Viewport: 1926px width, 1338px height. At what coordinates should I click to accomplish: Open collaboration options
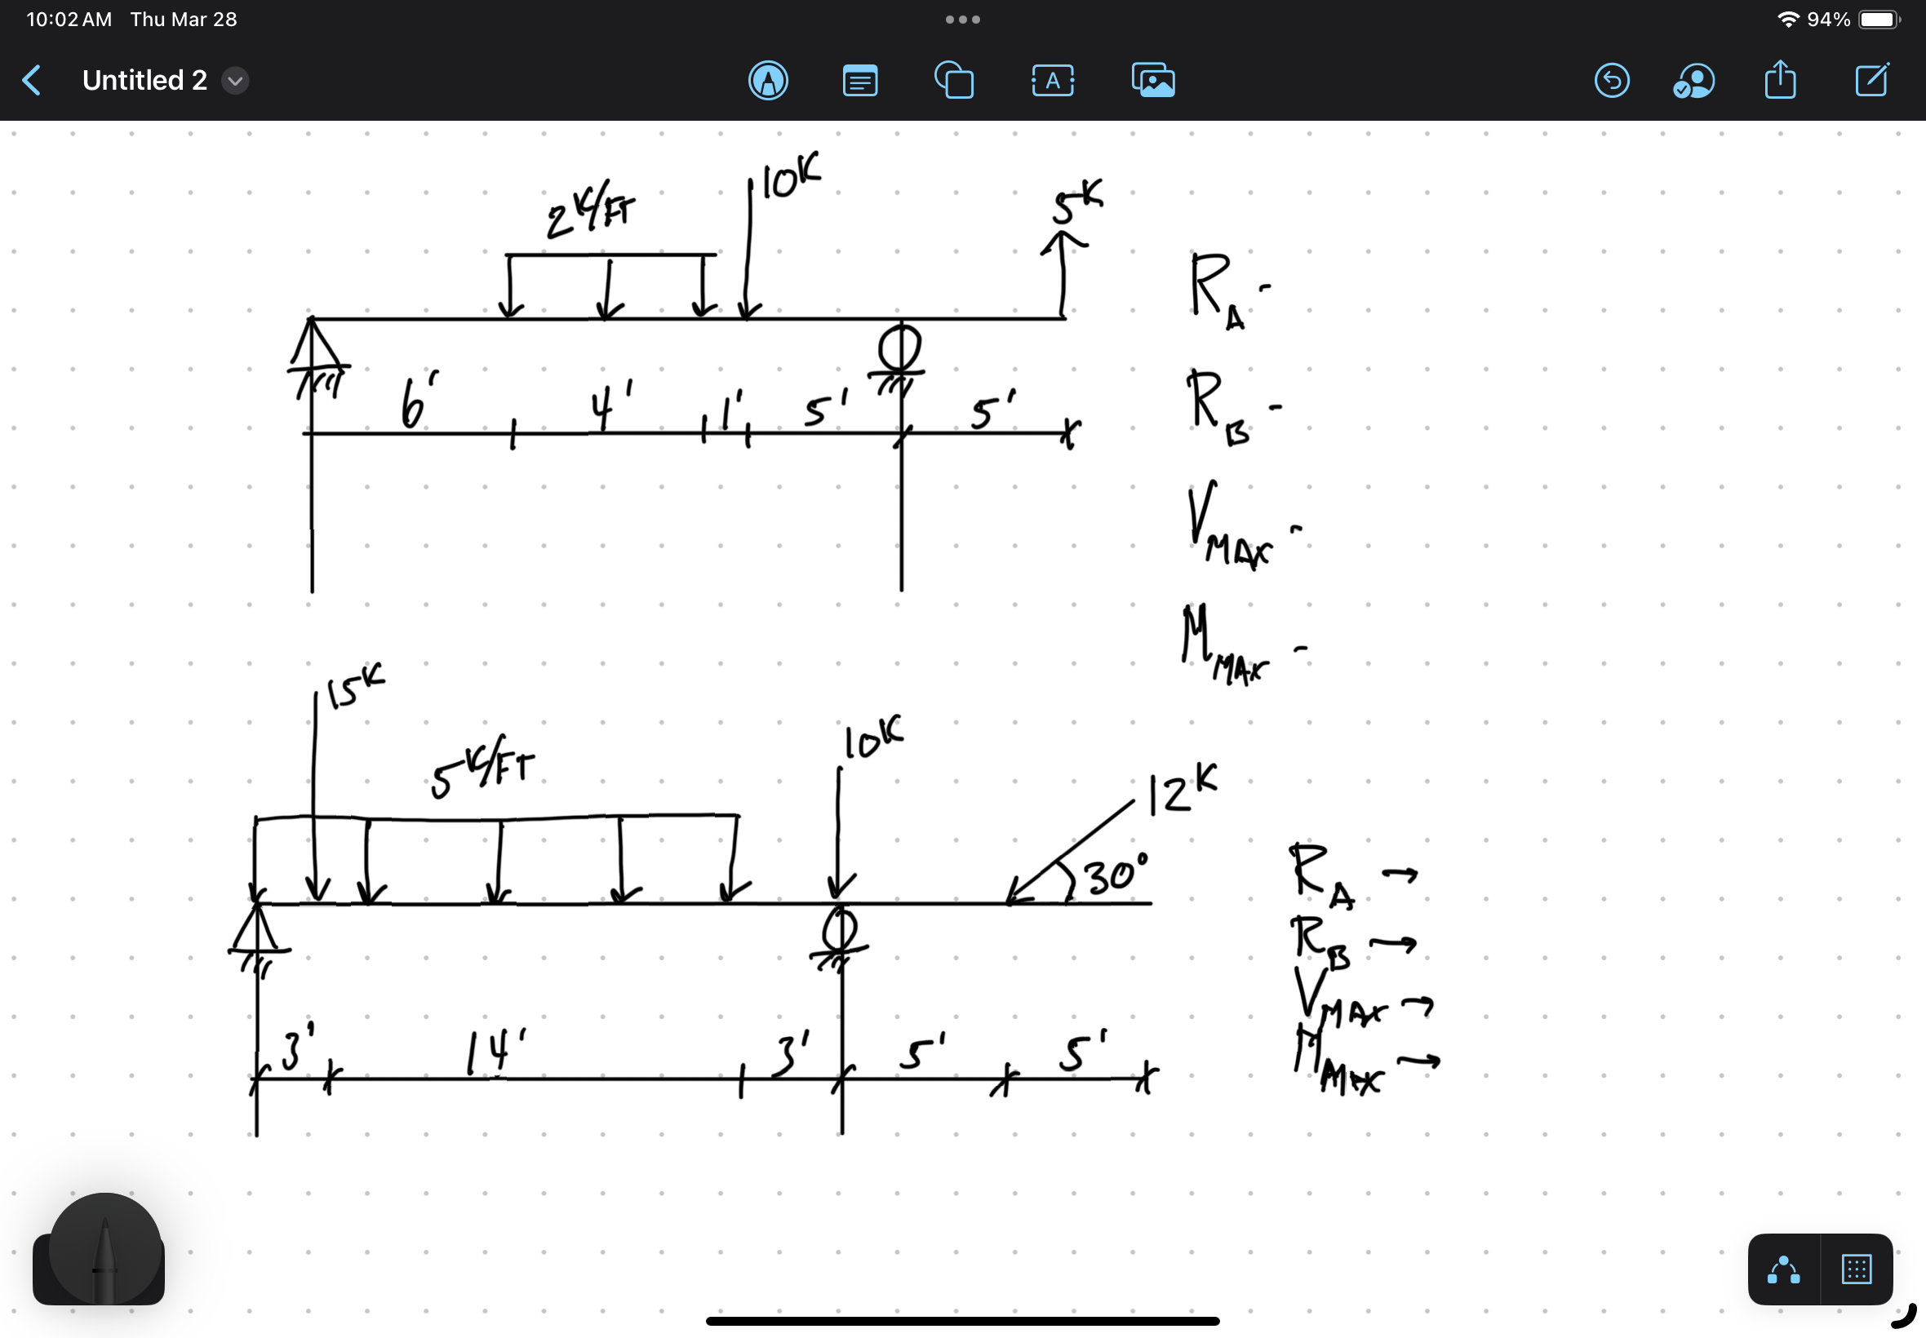pyautogui.click(x=1693, y=81)
